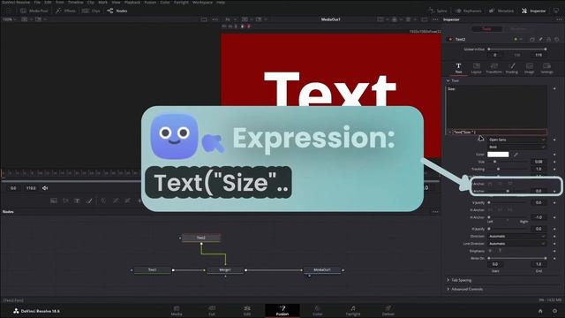Open the Media Pool panel

click(34, 11)
